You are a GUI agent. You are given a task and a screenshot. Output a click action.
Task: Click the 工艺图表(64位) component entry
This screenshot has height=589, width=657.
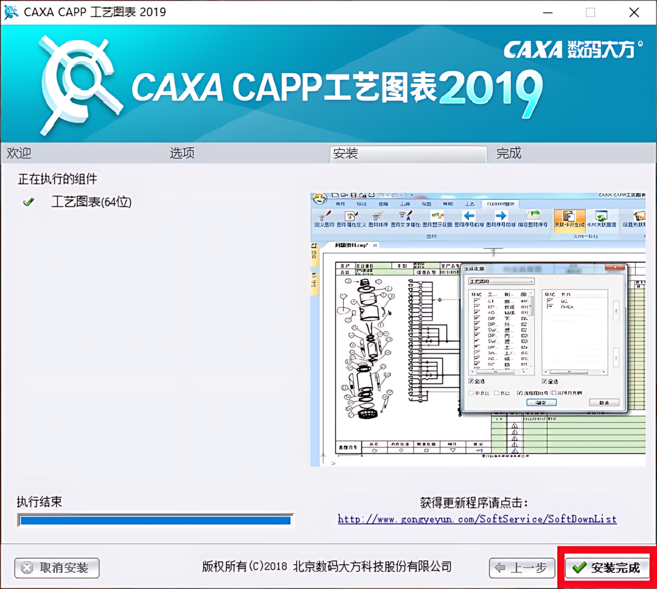click(x=91, y=202)
